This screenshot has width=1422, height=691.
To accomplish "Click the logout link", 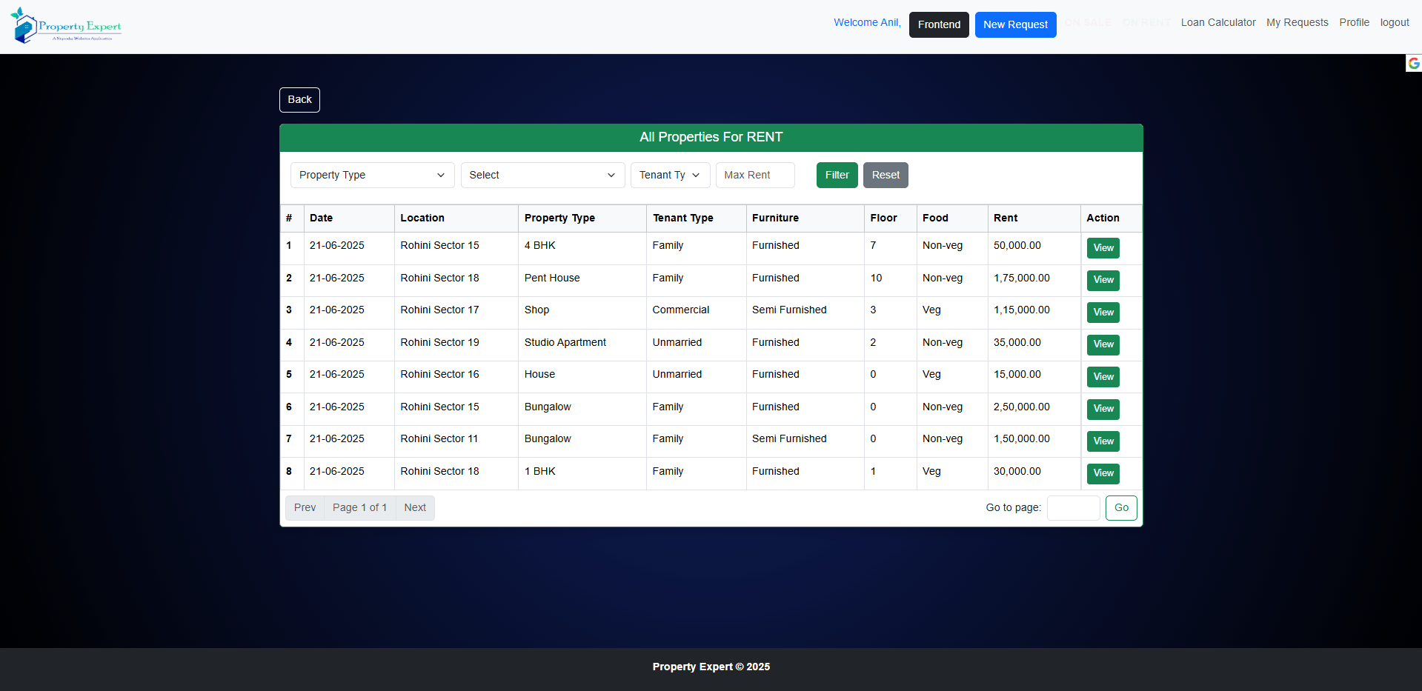I will [1394, 23].
